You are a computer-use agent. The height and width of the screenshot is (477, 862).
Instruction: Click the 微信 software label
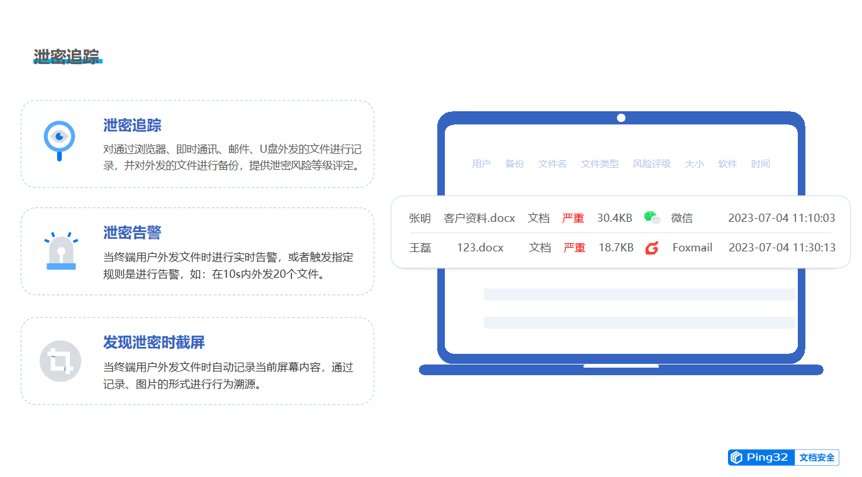click(x=682, y=218)
